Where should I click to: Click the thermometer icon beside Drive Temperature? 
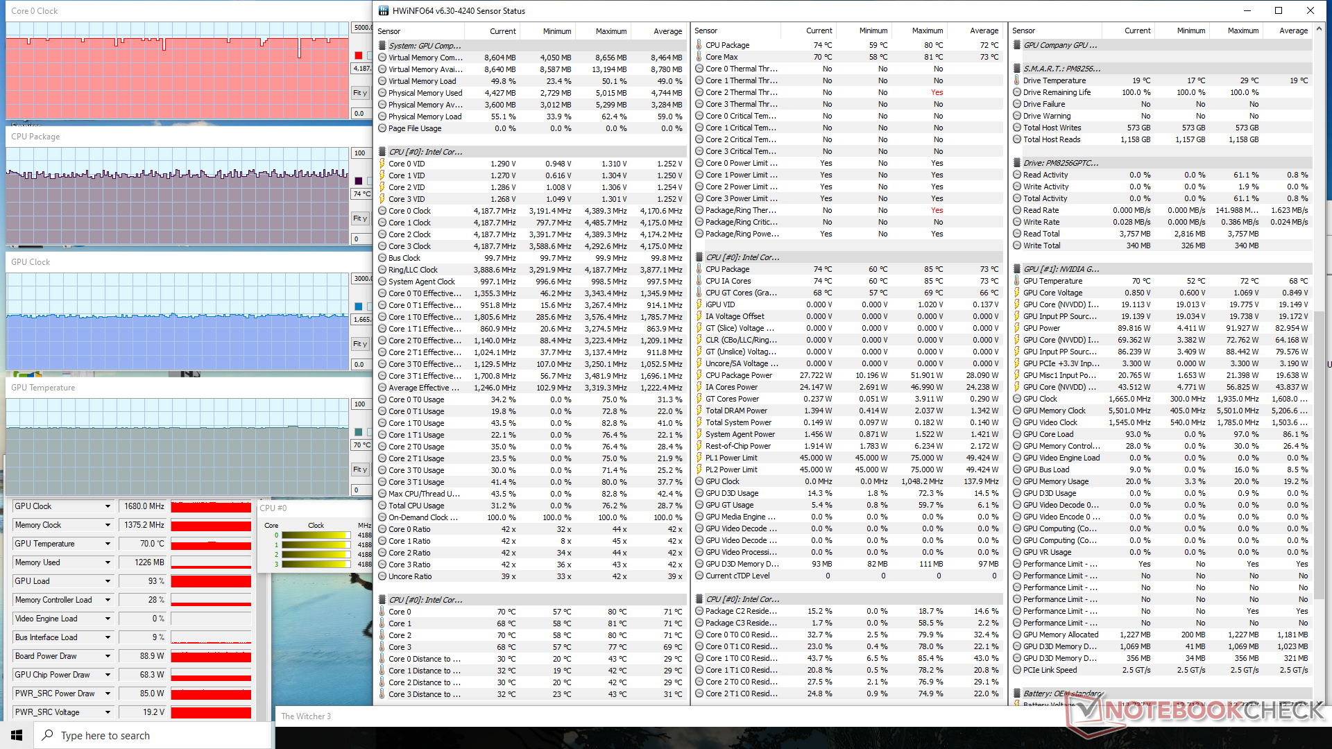coord(1017,80)
